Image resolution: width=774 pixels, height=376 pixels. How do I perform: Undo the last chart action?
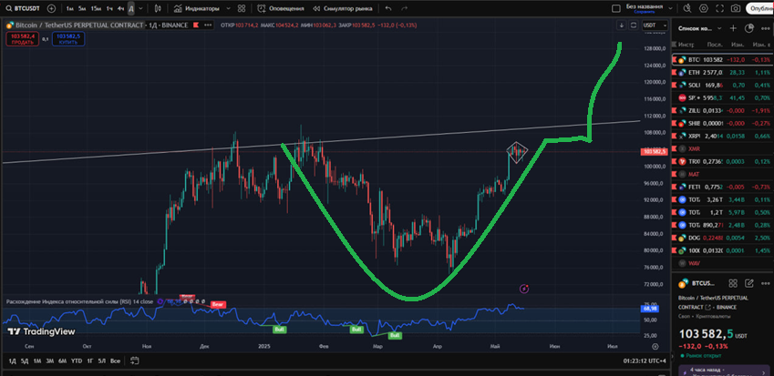[x=388, y=8]
